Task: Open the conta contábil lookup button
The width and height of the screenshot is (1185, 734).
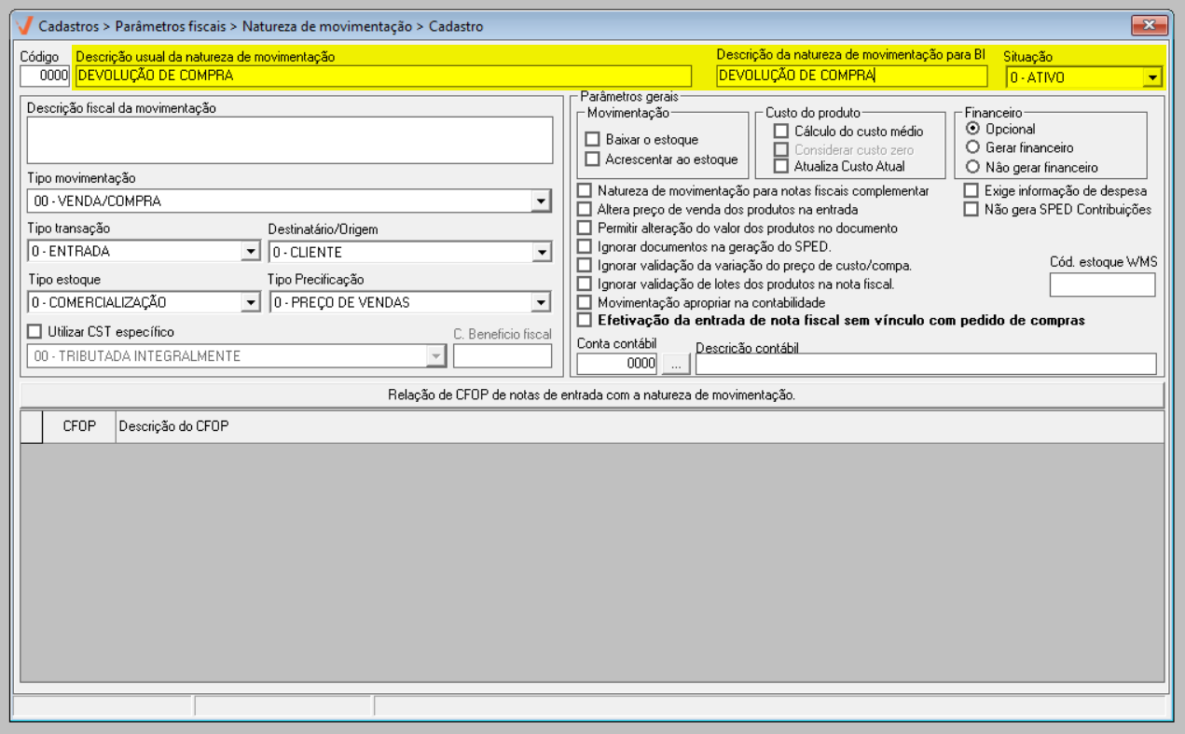Action: tap(676, 364)
